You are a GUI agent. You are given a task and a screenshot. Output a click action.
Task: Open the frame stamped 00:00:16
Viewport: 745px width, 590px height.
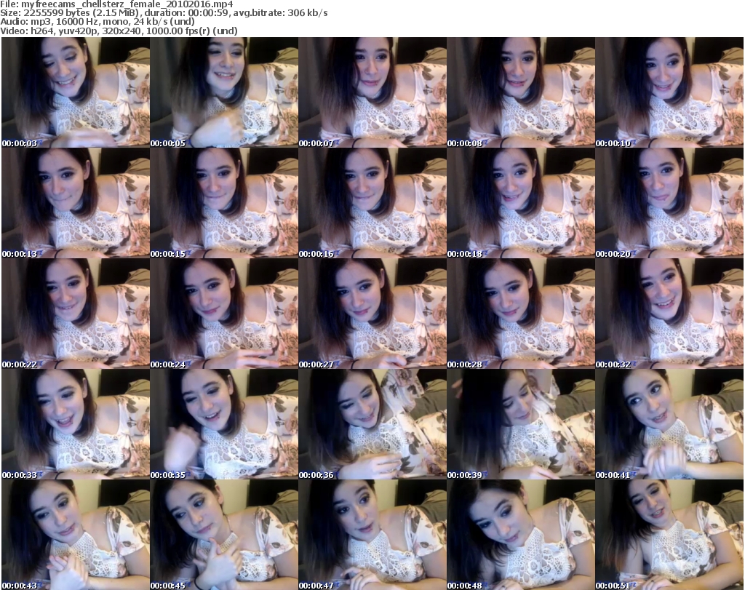372,203
